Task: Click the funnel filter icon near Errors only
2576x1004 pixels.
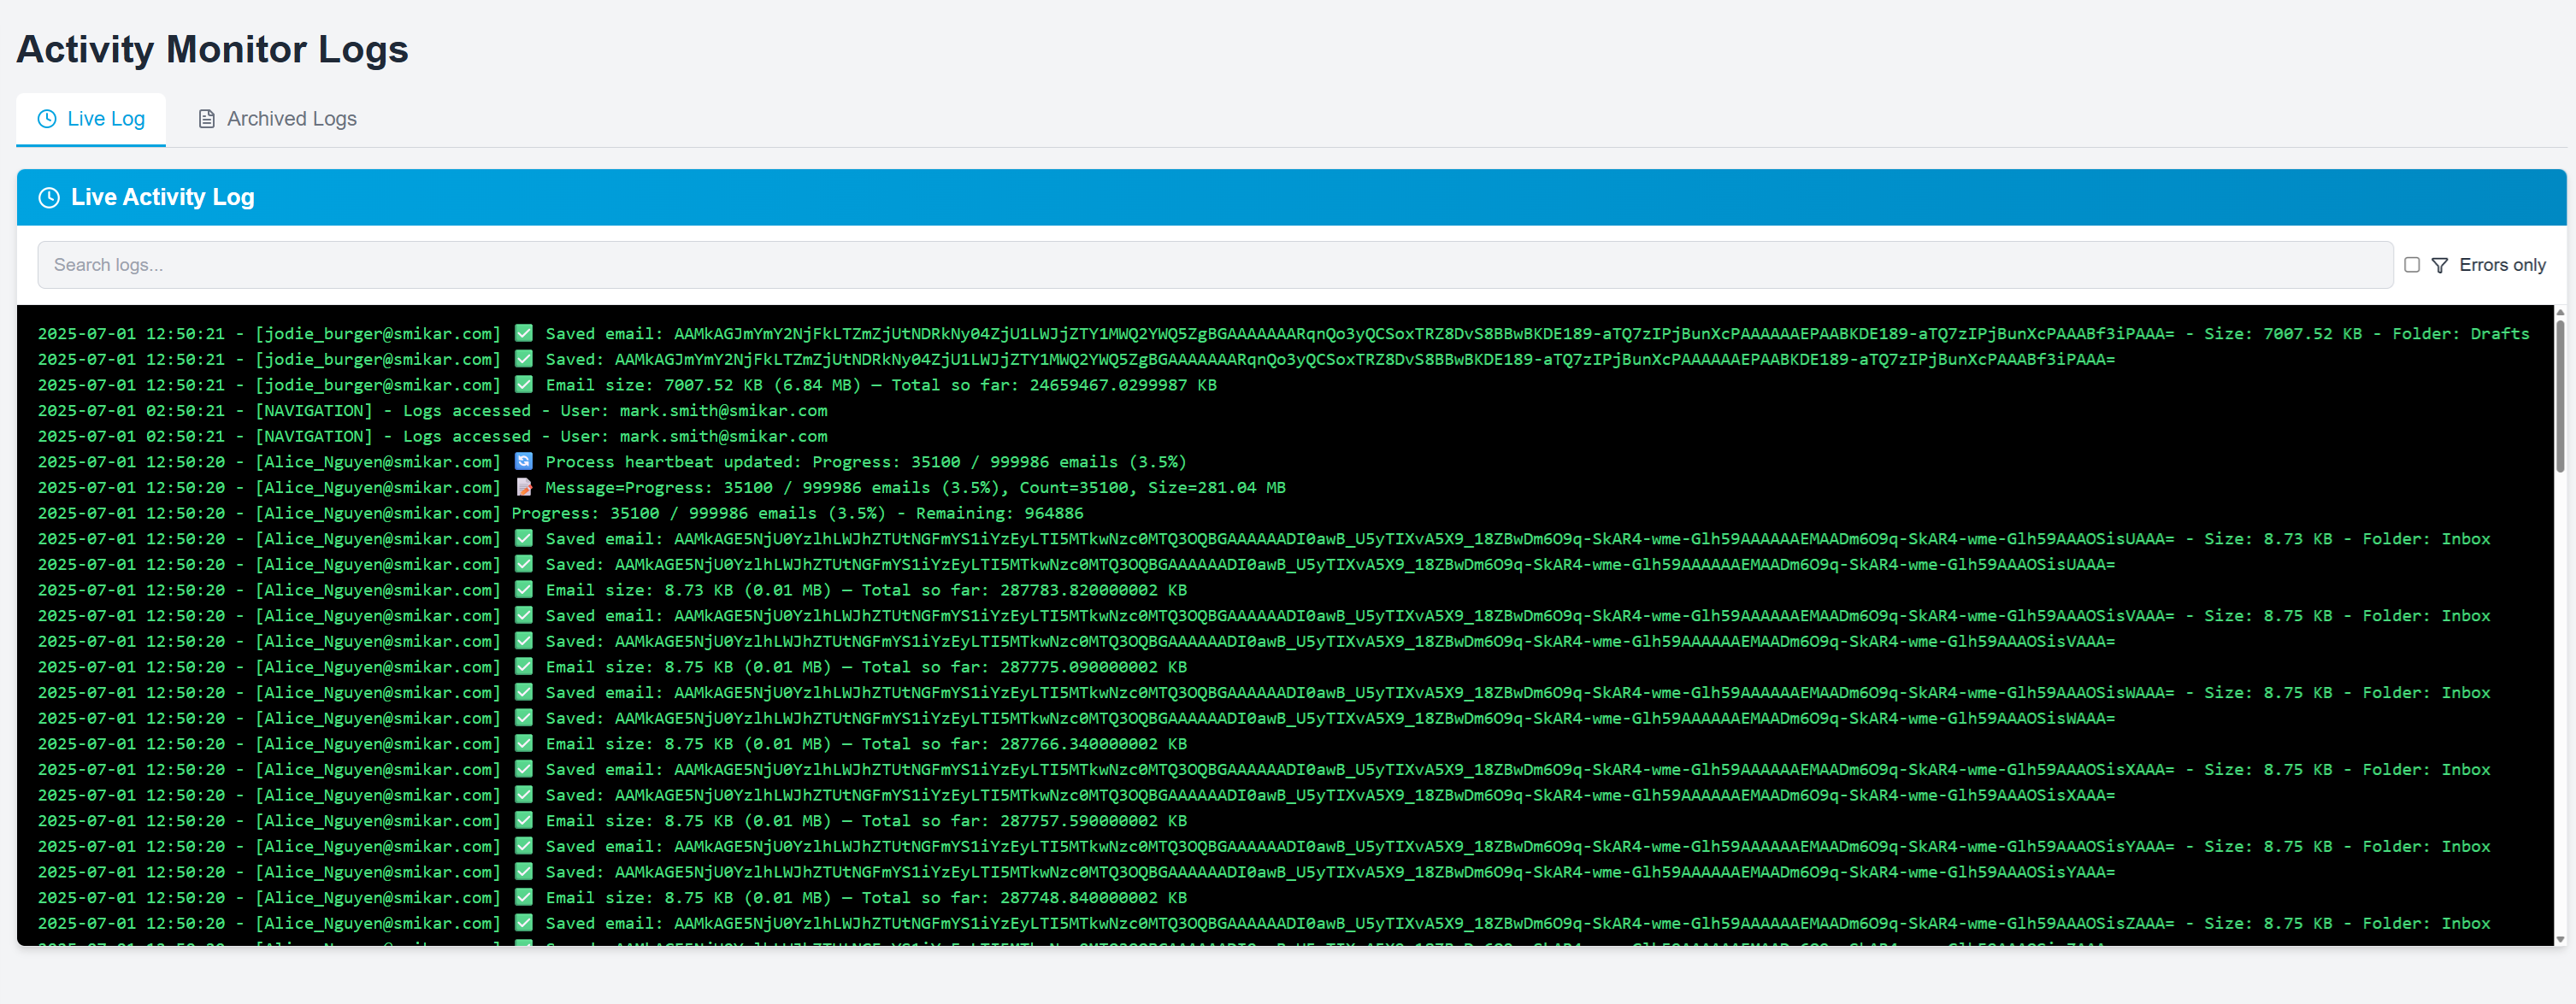Action: click(x=2440, y=265)
